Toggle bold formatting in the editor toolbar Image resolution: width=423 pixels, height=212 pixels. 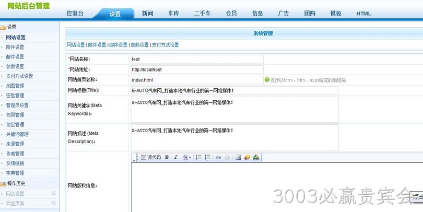click(167, 157)
